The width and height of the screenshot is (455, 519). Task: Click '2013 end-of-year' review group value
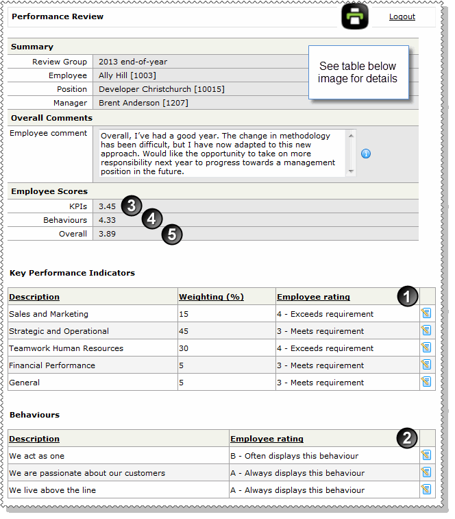click(x=133, y=62)
